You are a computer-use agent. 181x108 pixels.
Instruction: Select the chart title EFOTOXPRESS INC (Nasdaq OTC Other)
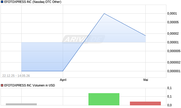pyautogui.click(x=33, y=2)
